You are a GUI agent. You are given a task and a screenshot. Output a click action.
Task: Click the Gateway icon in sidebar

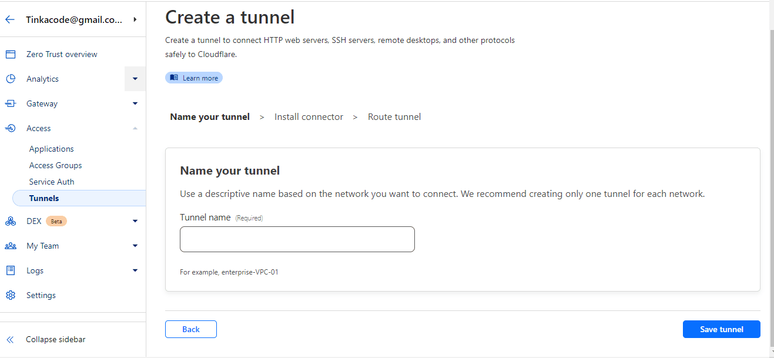(10, 103)
